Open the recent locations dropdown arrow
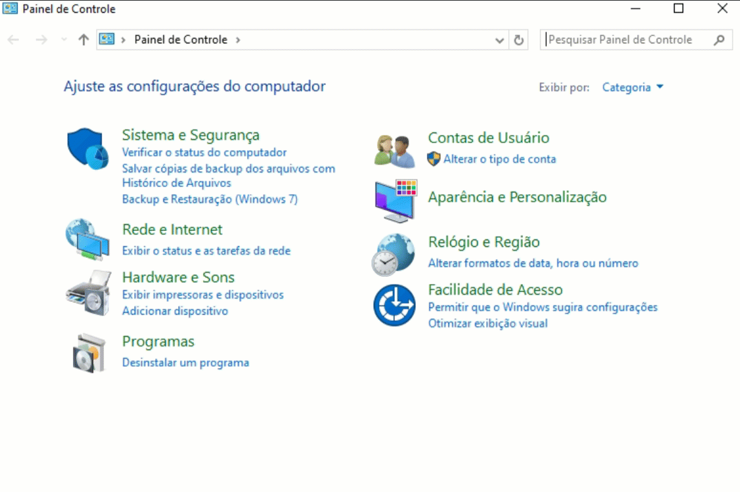The width and height of the screenshot is (740, 492). (x=64, y=40)
